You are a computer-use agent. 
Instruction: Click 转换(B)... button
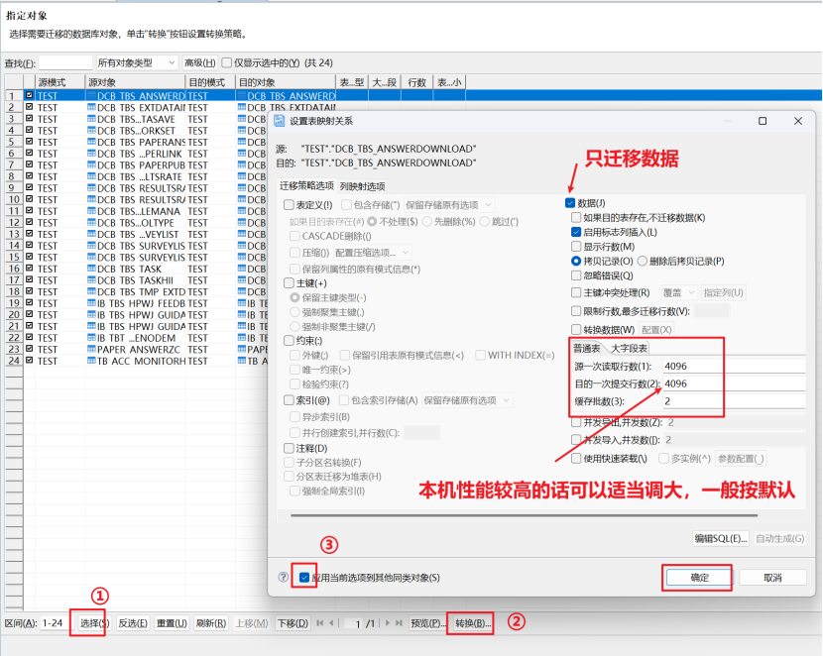[x=473, y=623]
